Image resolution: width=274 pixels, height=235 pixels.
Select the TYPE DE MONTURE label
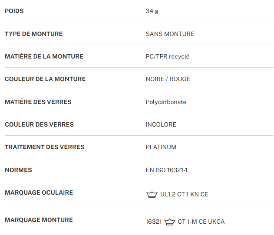click(33, 34)
